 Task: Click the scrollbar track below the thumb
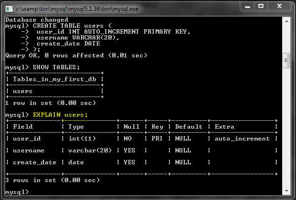point(287,128)
